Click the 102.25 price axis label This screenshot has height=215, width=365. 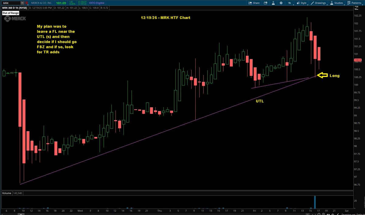[358, 16]
